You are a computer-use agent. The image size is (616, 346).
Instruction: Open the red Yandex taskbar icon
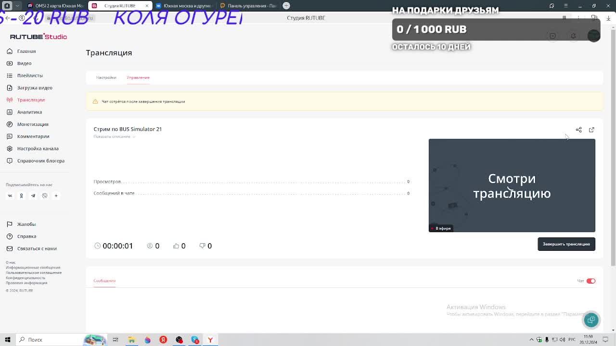[x=163, y=340]
